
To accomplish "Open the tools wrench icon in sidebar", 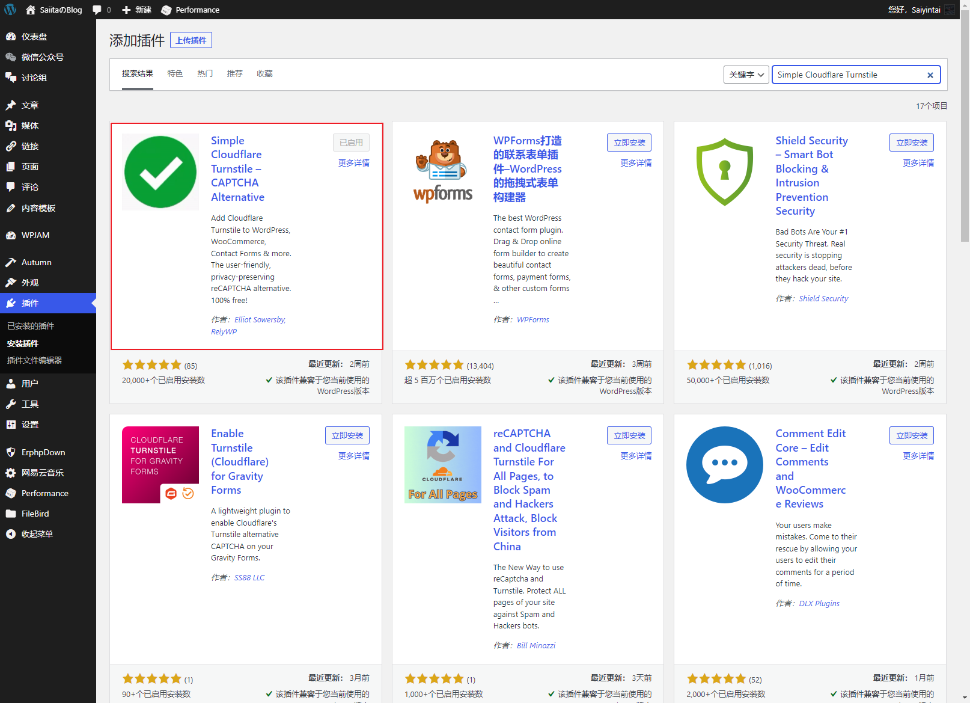I will [x=11, y=404].
